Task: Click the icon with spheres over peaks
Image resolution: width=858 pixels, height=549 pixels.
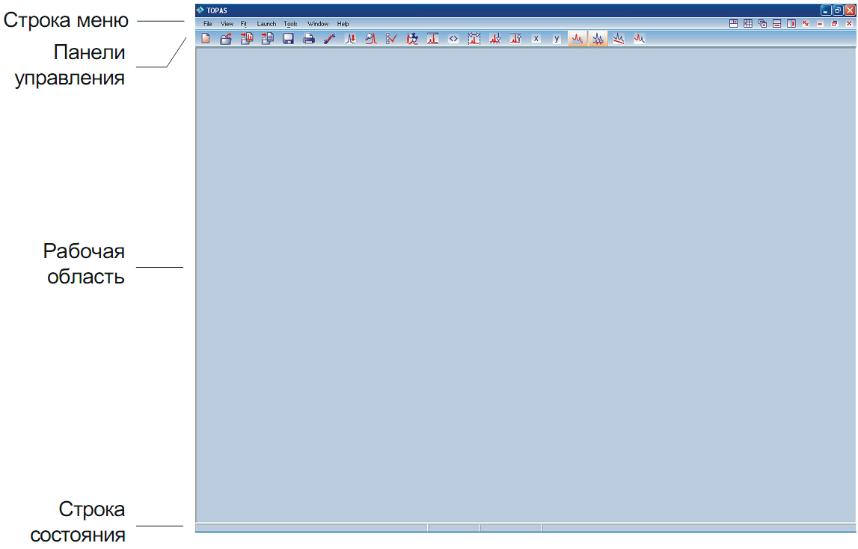Action: (412, 38)
